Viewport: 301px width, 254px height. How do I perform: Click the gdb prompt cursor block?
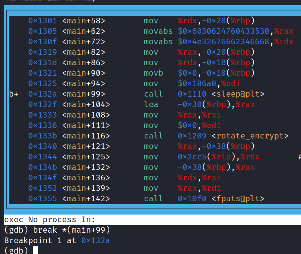(x=35, y=250)
